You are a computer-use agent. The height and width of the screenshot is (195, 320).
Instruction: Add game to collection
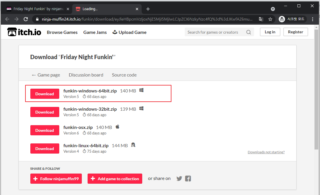coord(115,179)
